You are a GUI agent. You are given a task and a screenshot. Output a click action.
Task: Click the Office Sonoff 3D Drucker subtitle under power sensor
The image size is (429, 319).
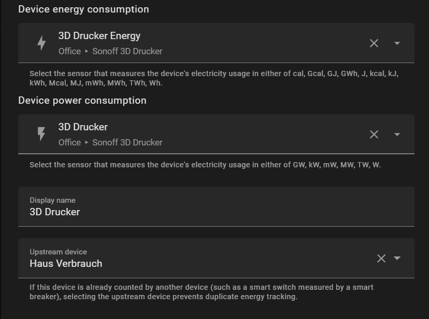click(x=110, y=142)
